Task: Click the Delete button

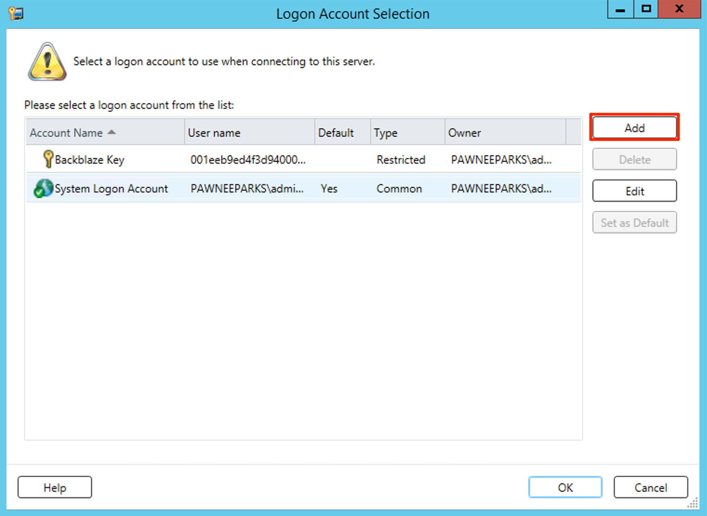Action: pyautogui.click(x=634, y=159)
